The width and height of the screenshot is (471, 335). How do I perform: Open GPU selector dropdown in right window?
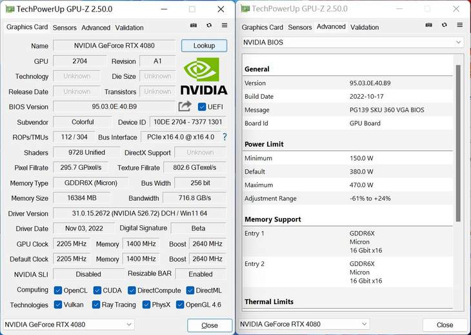[x=304, y=324]
